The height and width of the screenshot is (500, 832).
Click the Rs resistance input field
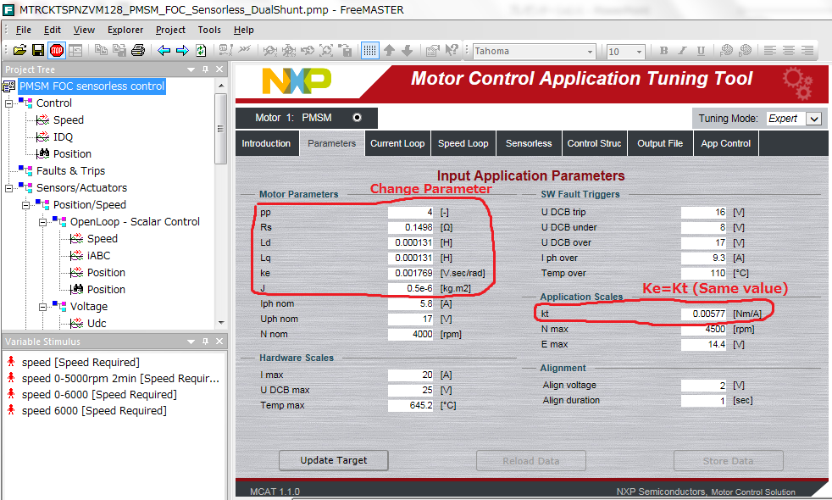pos(411,227)
